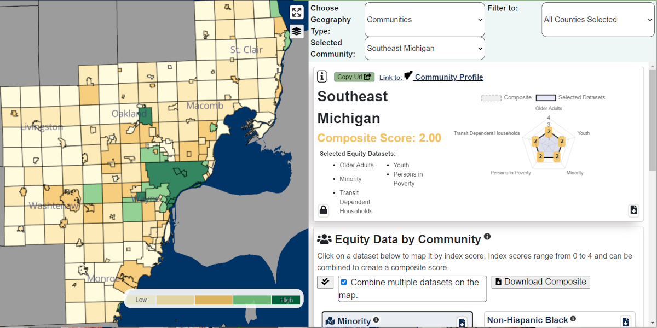This screenshot has height=328, width=657.
Task: Toggle the lock icon on the composite panel
Action: (x=323, y=210)
